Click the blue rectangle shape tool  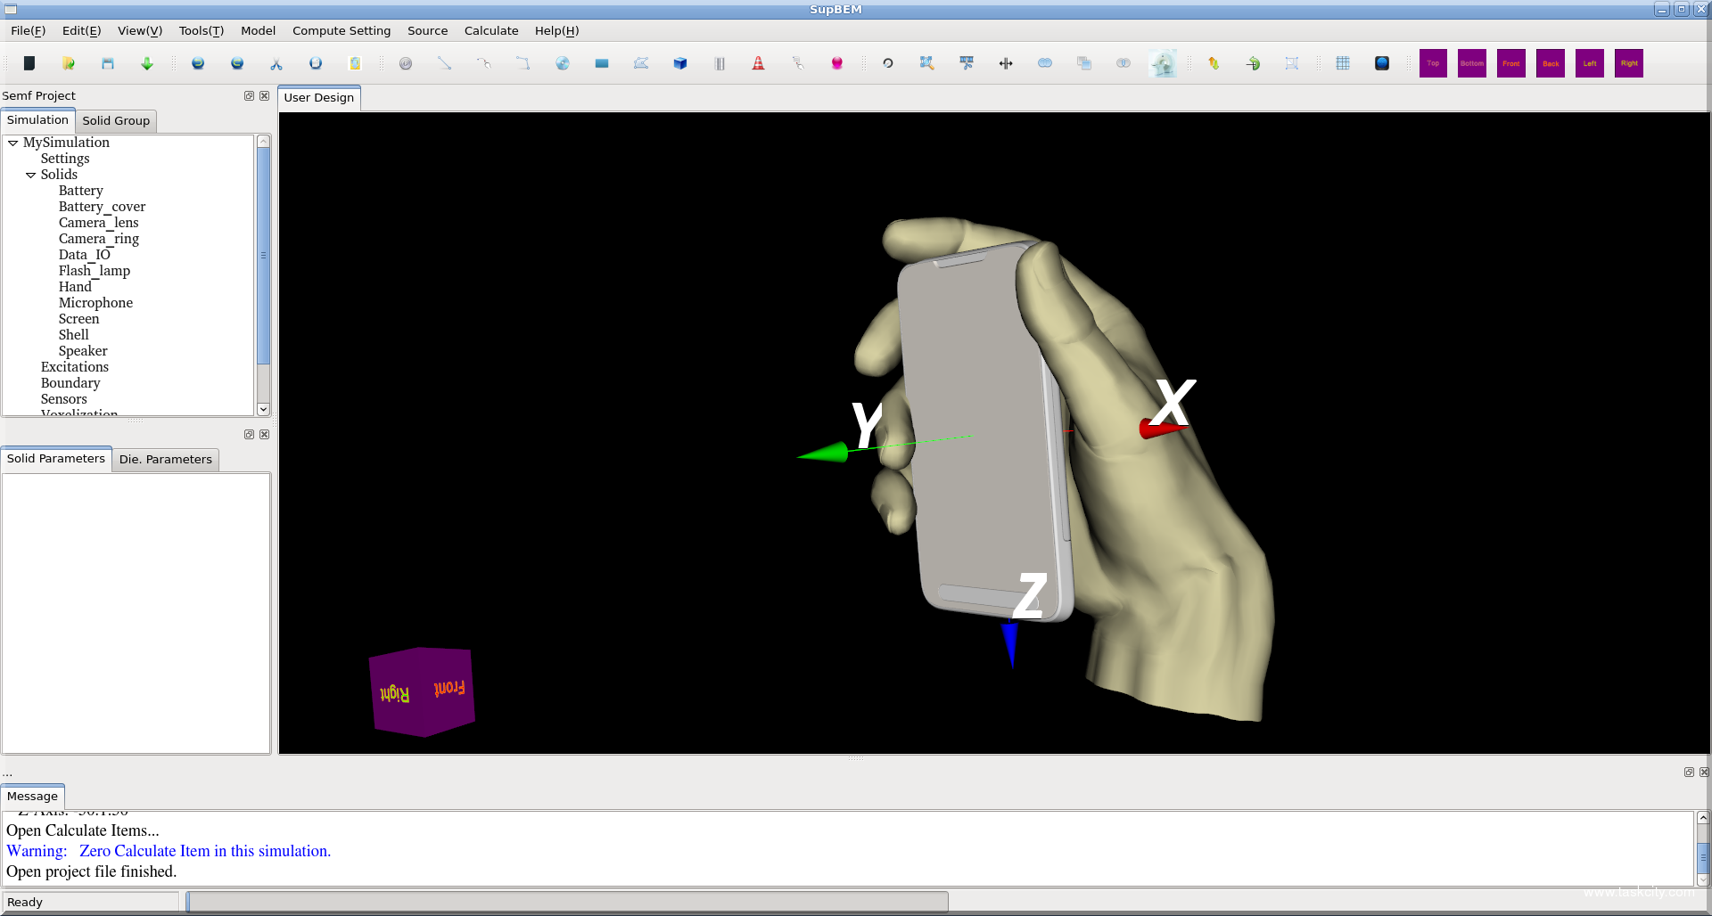[x=602, y=63]
